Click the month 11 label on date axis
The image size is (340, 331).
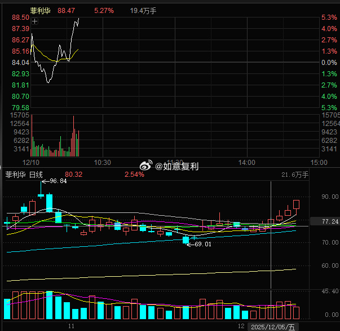pyautogui.click(x=71, y=326)
